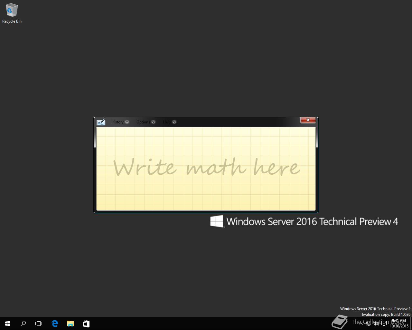This screenshot has width=412, height=330.
Task: Open the network tray icon
Action: [x=369, y=324]
